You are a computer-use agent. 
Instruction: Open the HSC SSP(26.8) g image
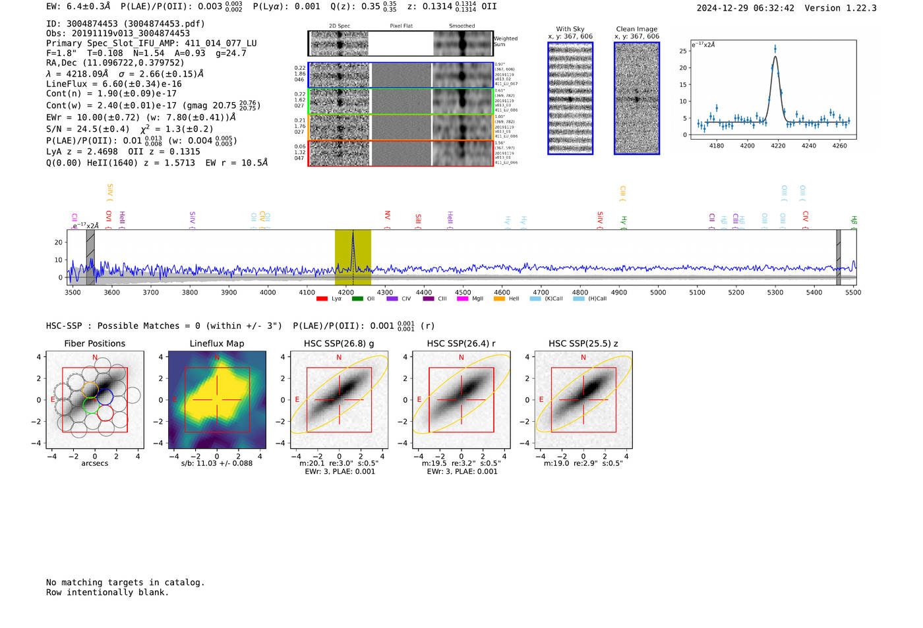coord(339,400)
